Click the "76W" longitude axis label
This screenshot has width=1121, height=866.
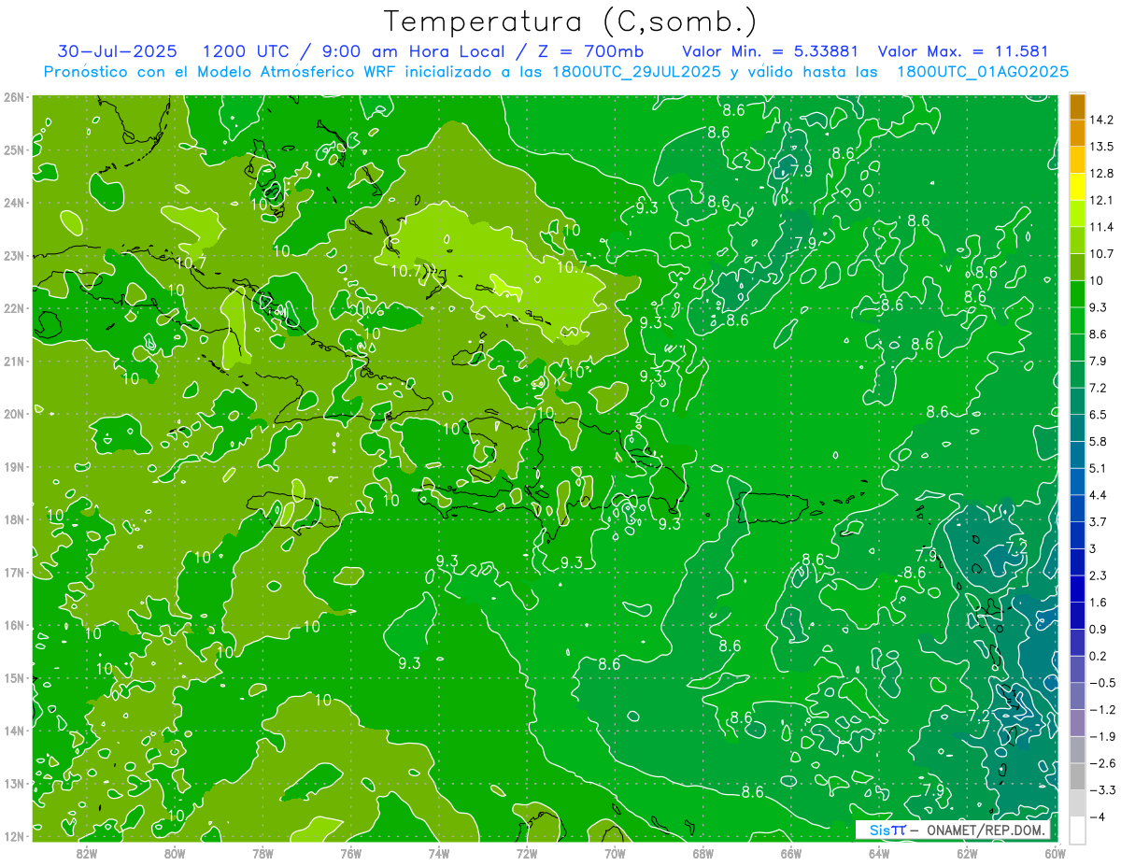(x=350, y=852)
